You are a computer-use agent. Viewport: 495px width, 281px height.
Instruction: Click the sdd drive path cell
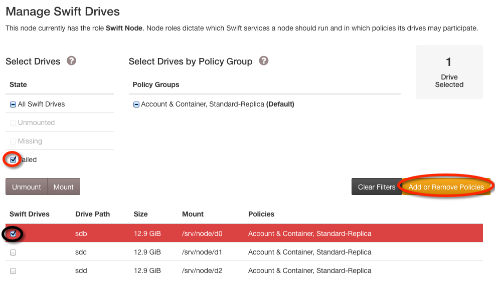pyautogui.click(x=81, y=270)
